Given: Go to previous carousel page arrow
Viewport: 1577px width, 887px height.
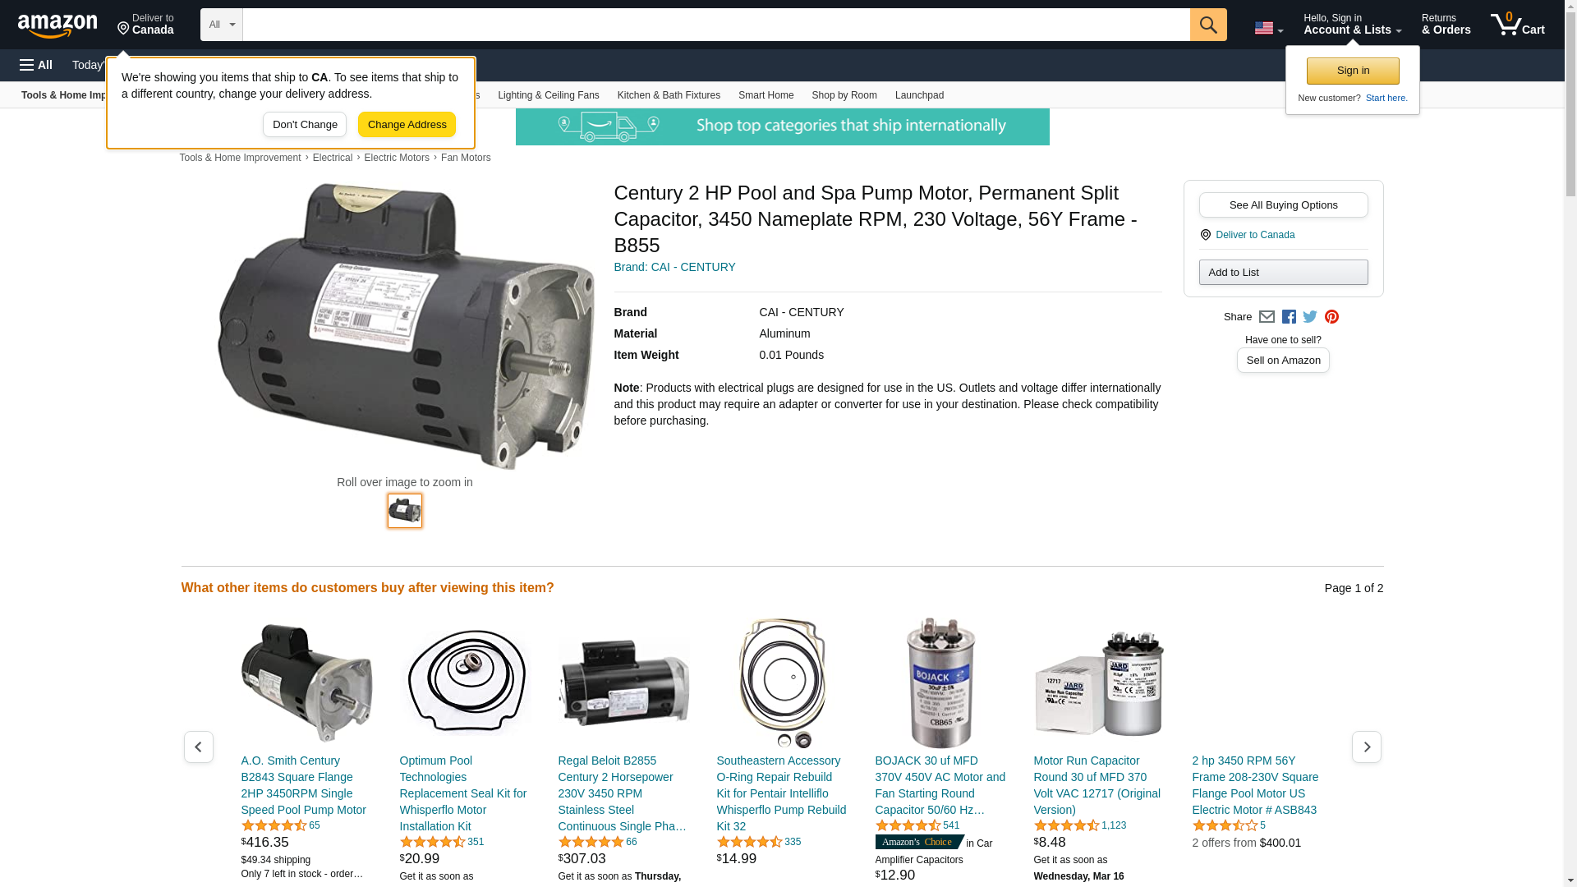Looking at the screenshot, I should 198,747.
